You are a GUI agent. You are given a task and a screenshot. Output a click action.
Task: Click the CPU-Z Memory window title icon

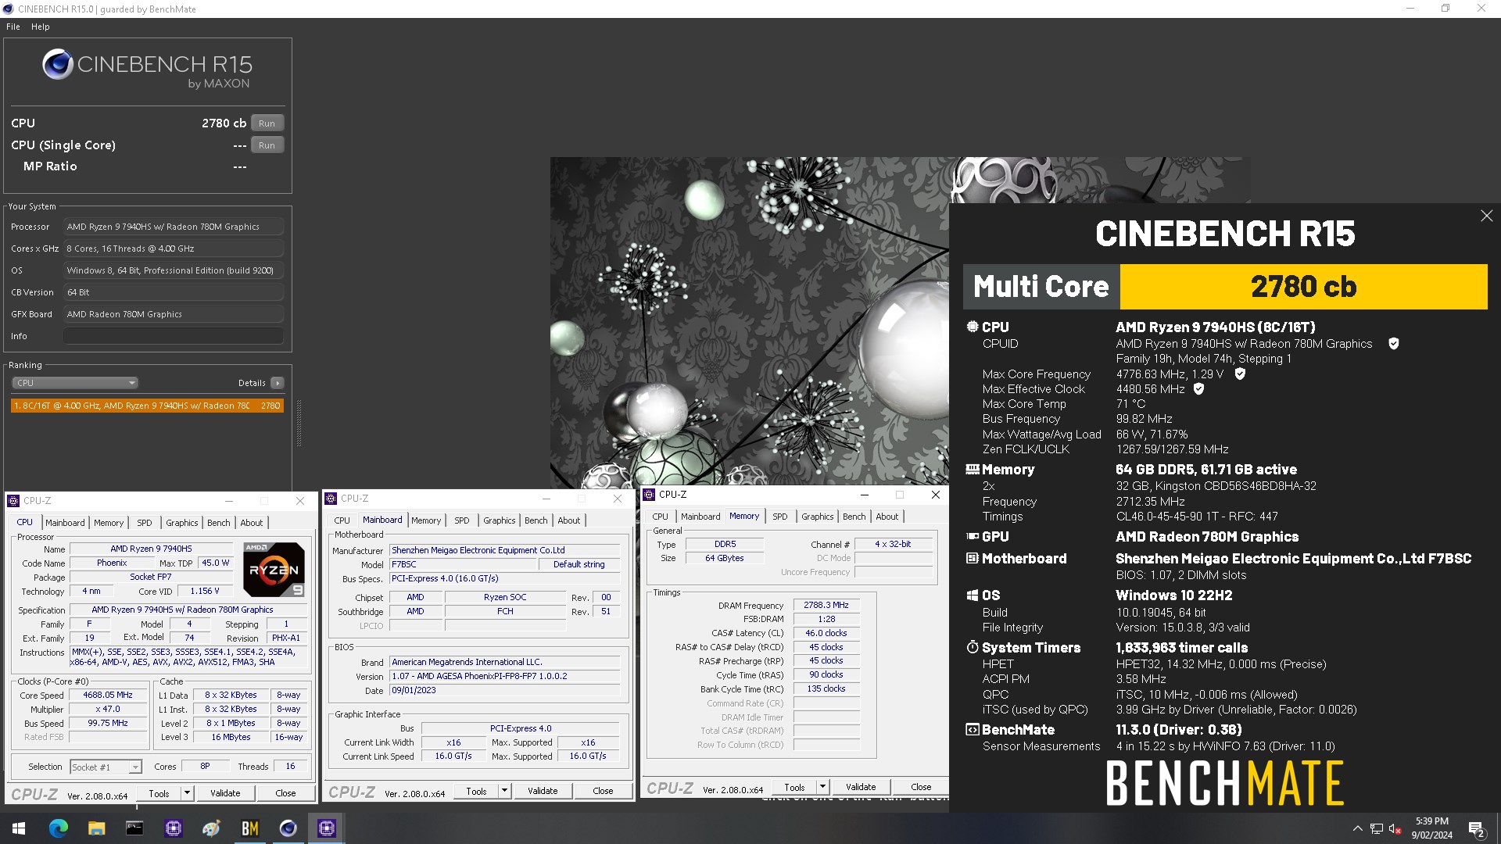click(649, 495)
